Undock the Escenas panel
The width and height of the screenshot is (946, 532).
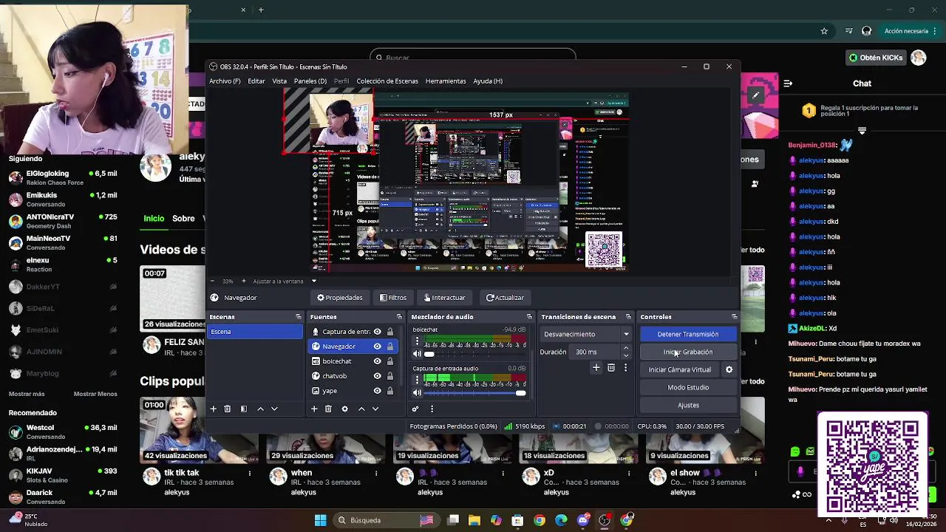pyautogui.click(x=299, y=317)
